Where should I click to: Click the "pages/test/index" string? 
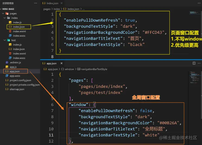pyautogui.click(x=101, y=93)
